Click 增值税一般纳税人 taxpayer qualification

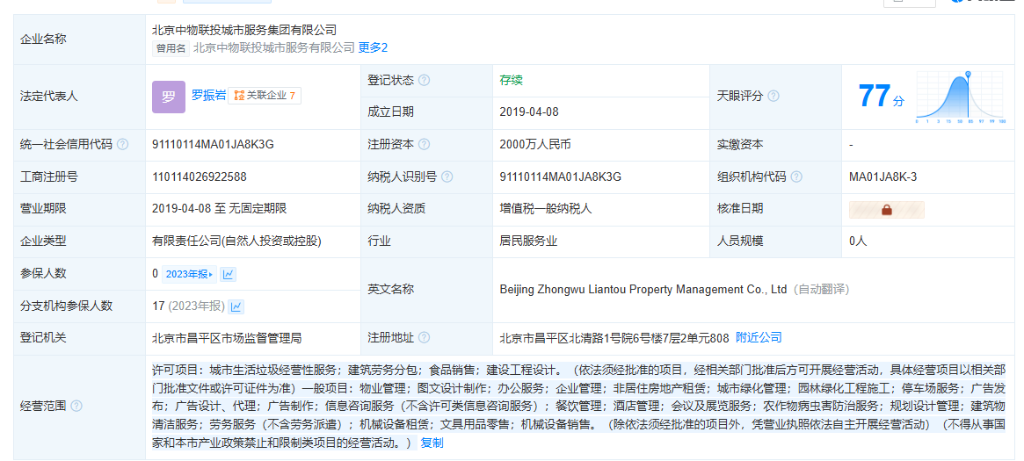545,209
